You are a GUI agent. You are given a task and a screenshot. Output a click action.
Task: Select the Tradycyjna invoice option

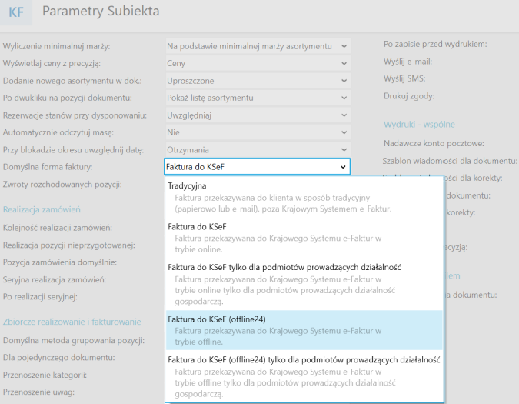[x=187, y=185]
